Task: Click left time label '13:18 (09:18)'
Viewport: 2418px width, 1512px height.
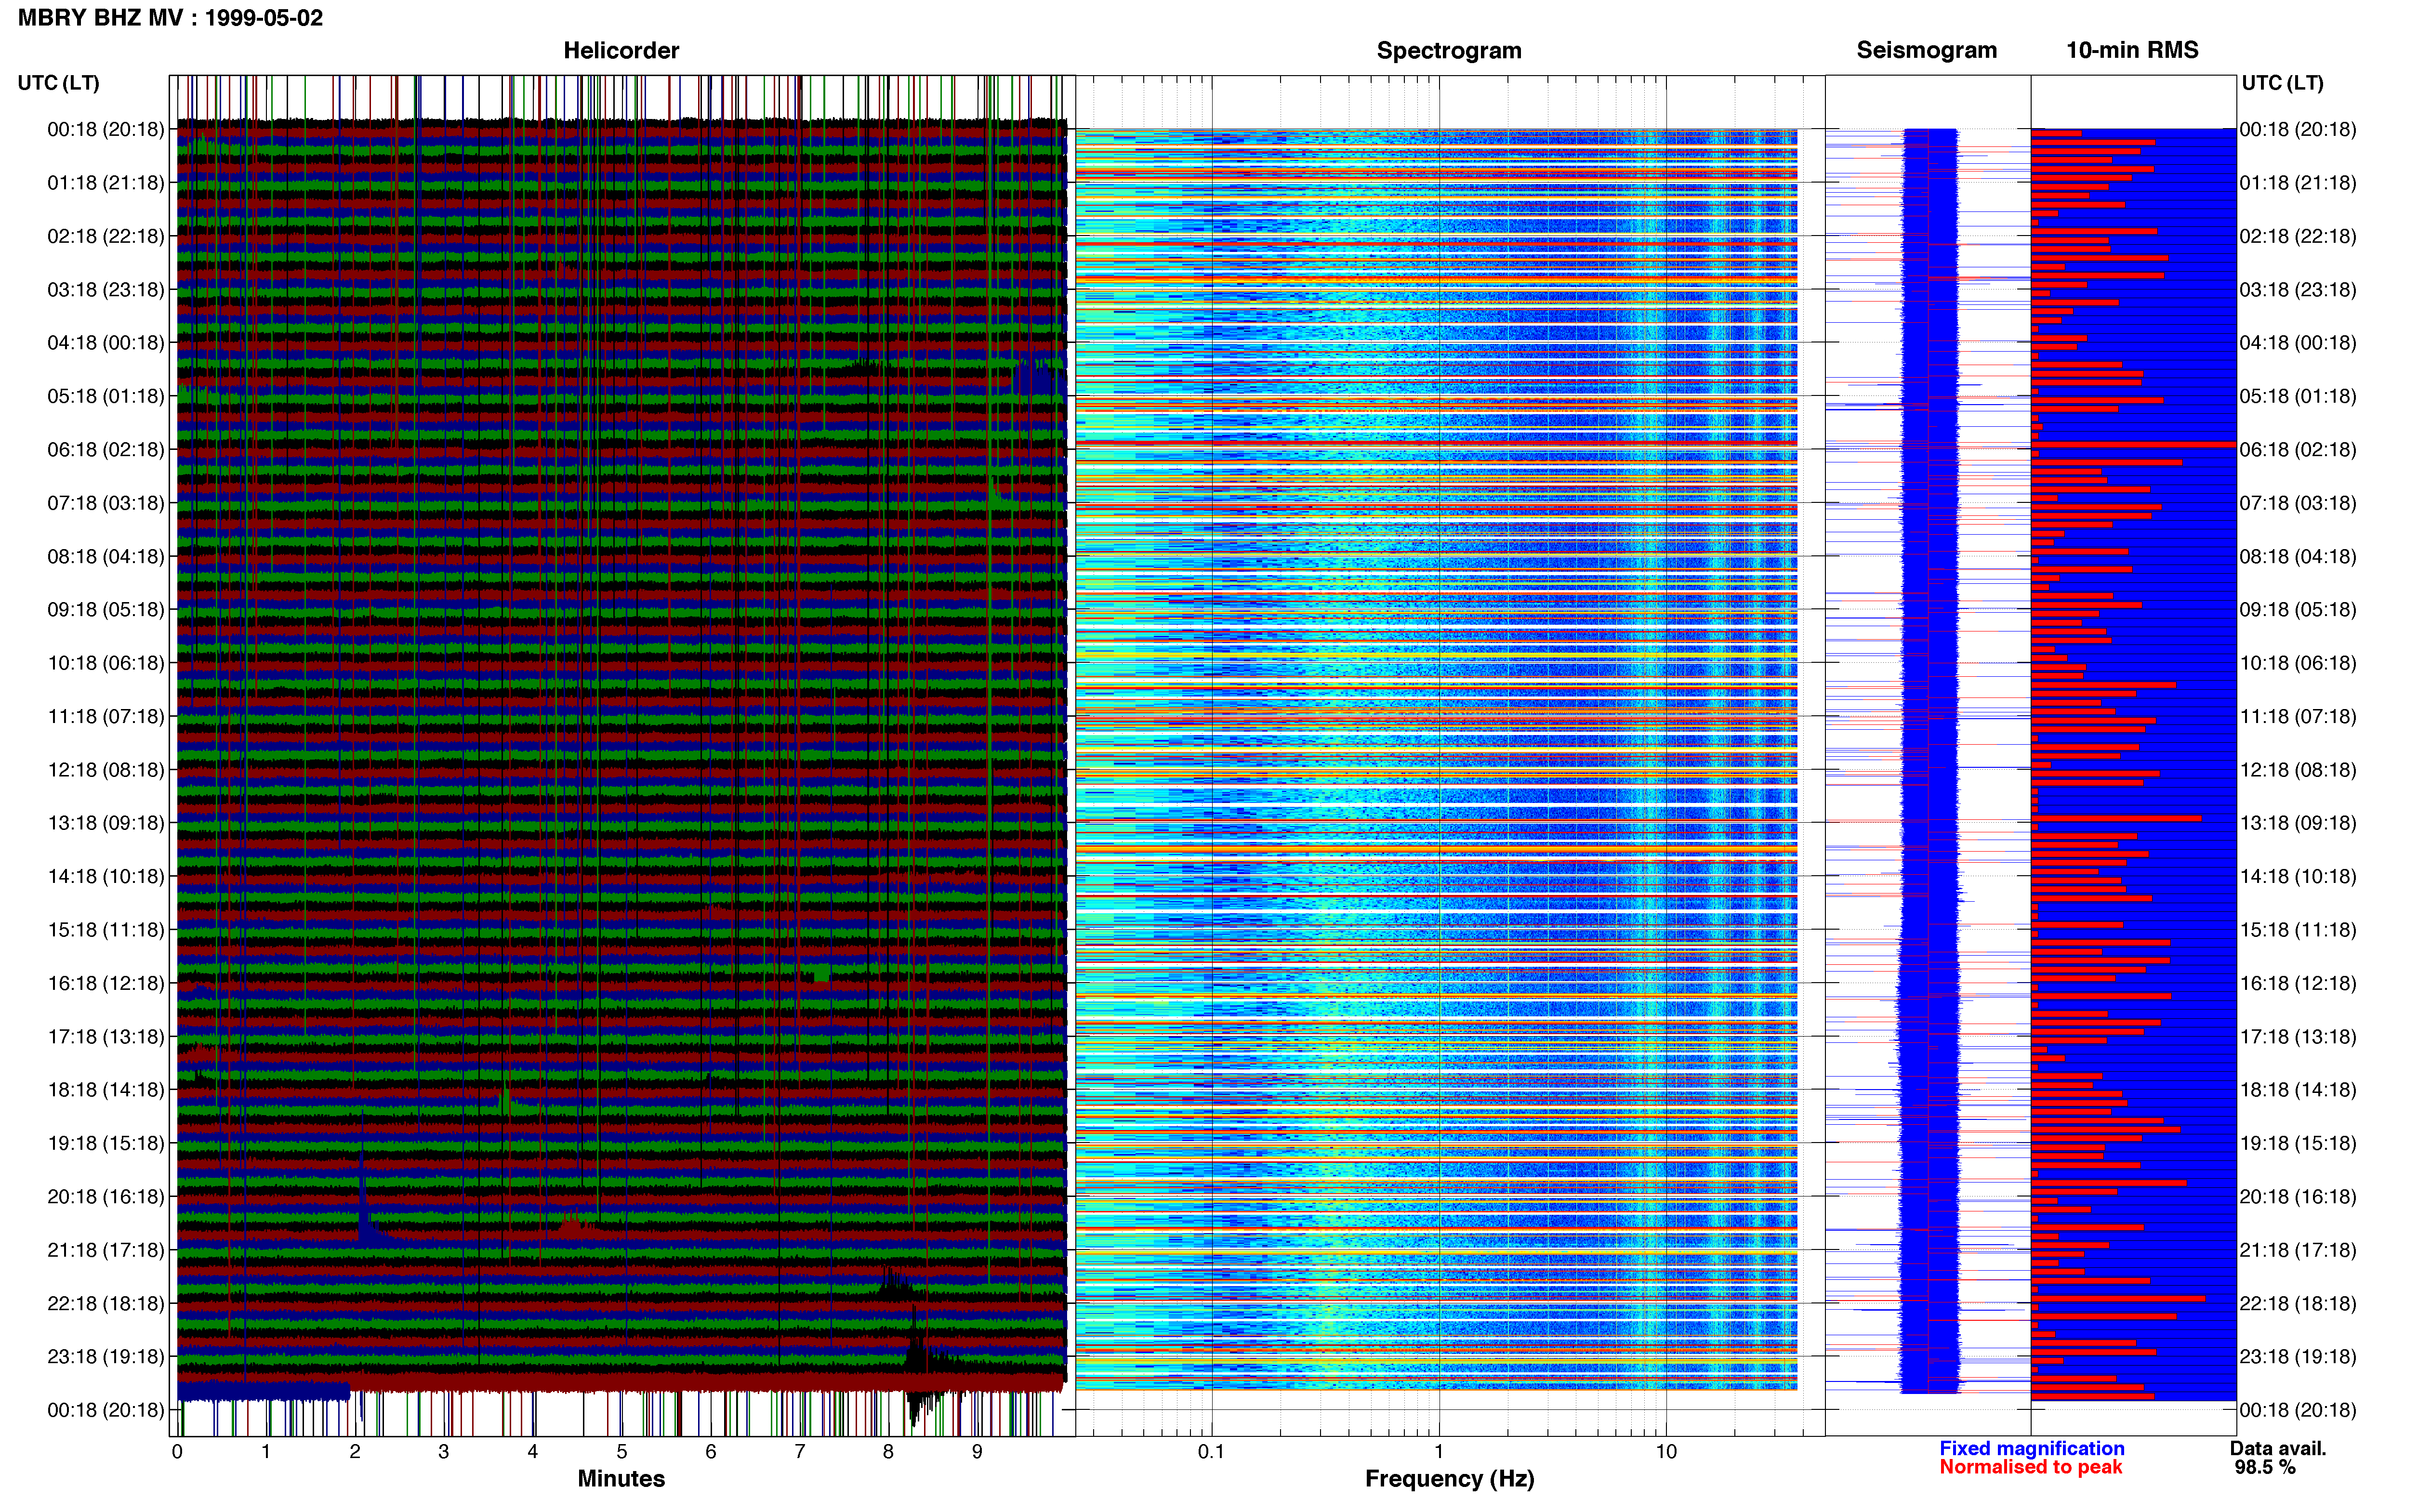Action: point(106,823)
